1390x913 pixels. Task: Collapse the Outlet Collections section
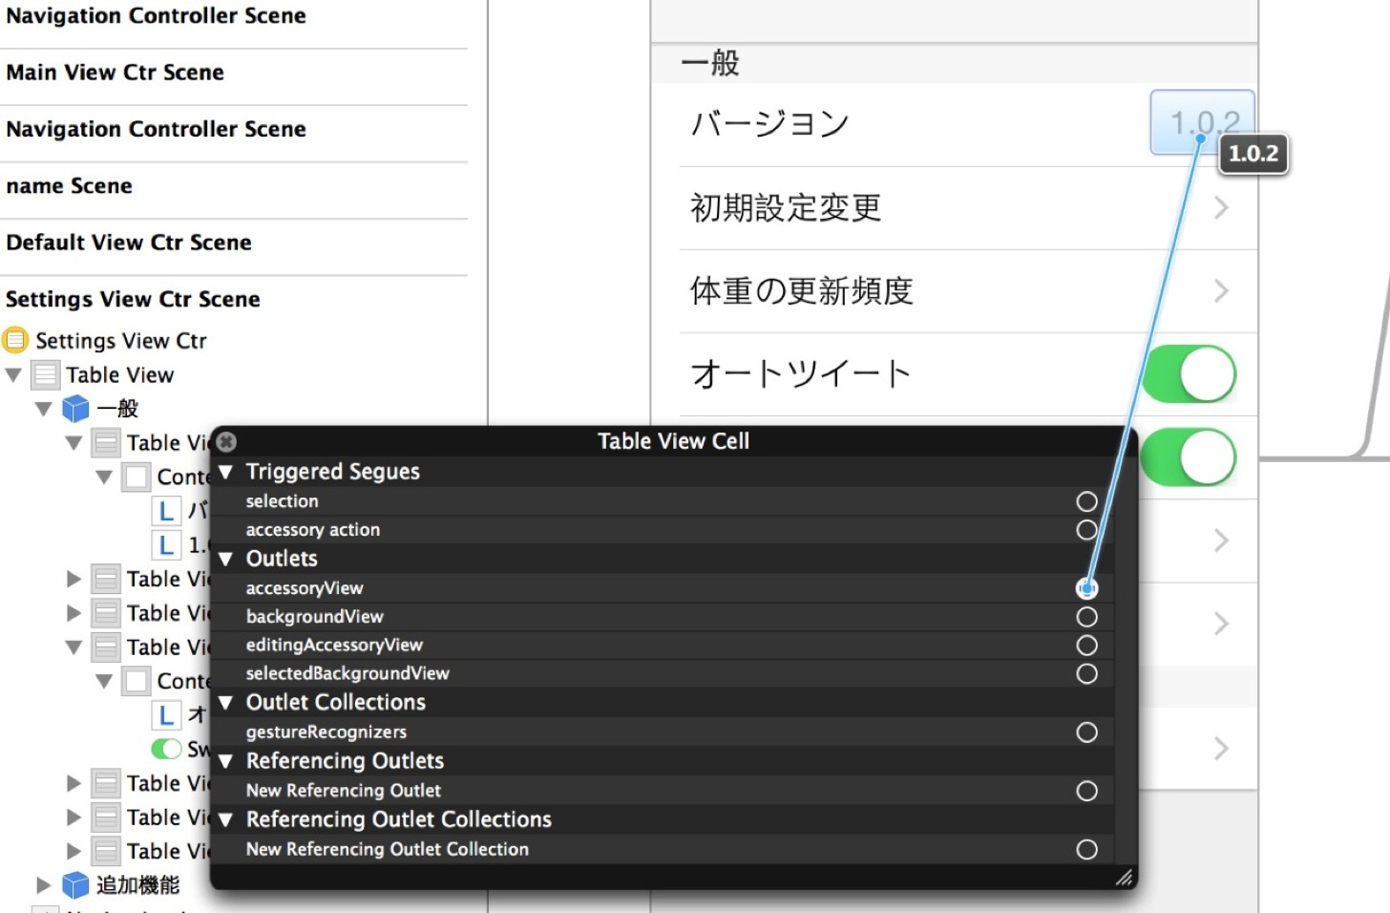(x=226, y=703)
